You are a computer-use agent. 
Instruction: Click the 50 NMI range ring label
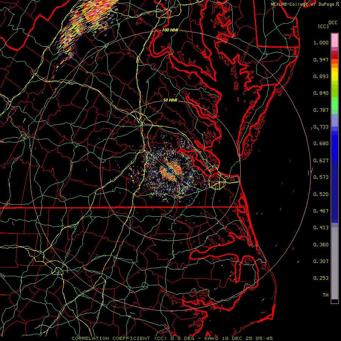point(170,100)
